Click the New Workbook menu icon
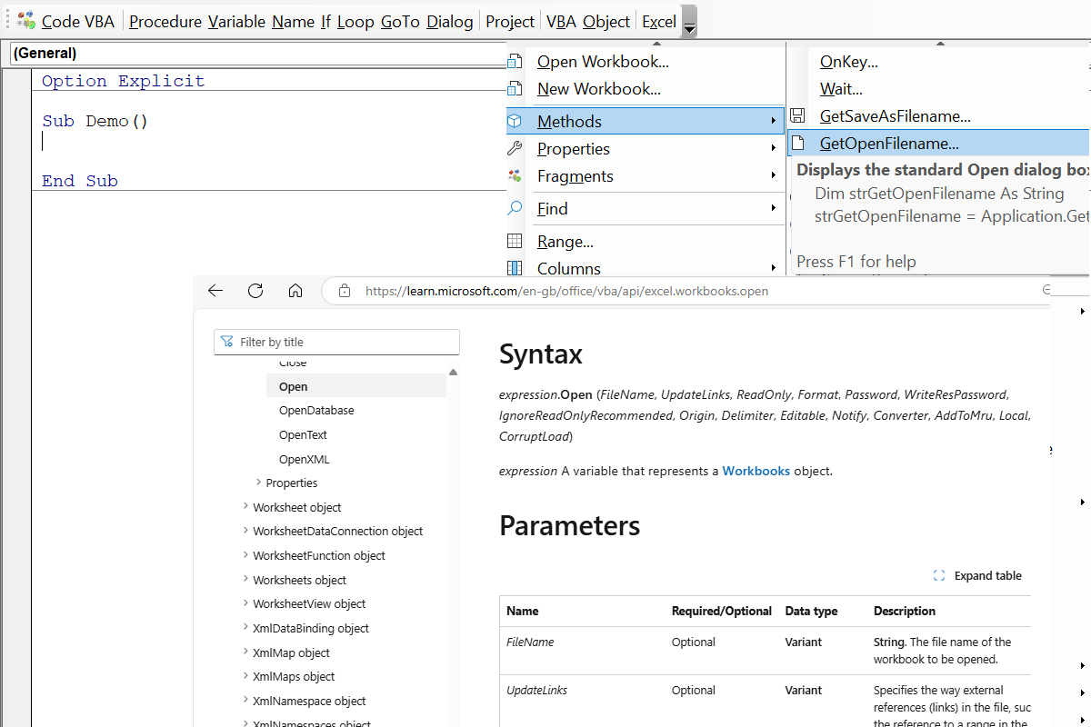1091x727 pixels. [x=515, y=89]
